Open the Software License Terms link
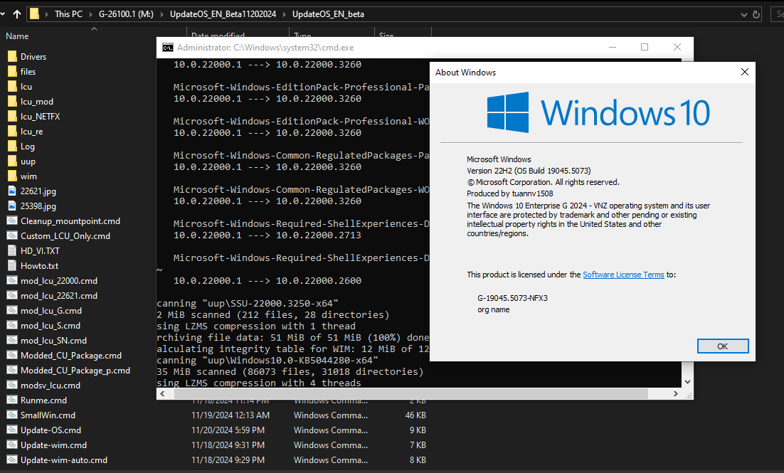 pyautogui.click(x=623, y=275)
